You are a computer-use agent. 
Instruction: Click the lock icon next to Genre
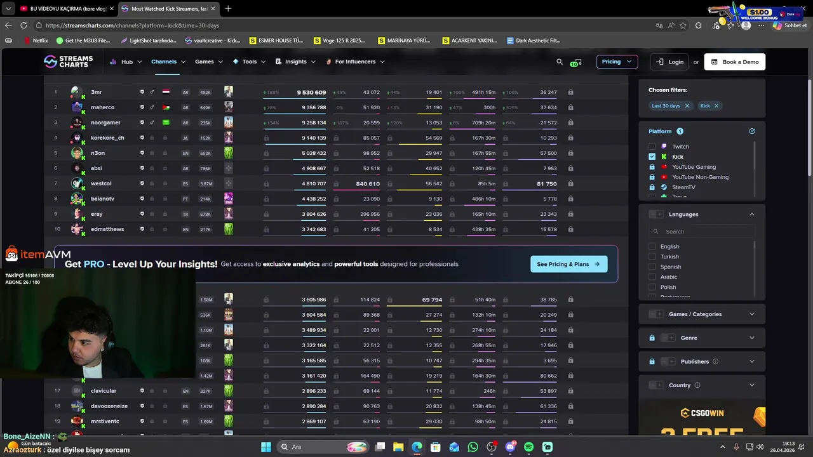pos(652,338)
